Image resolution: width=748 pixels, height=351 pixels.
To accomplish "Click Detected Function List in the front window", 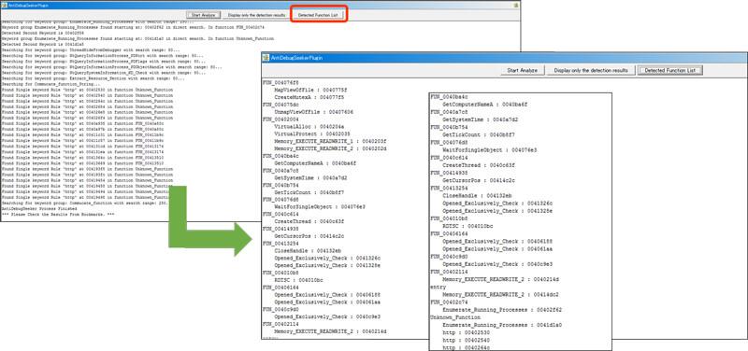I will point(669,71).
